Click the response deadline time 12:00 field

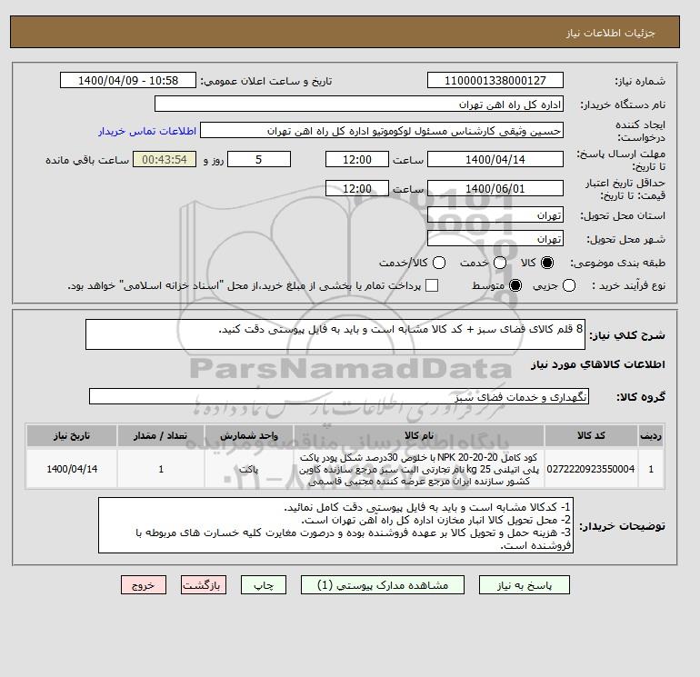pyautogui.click(x=357, y=159)
